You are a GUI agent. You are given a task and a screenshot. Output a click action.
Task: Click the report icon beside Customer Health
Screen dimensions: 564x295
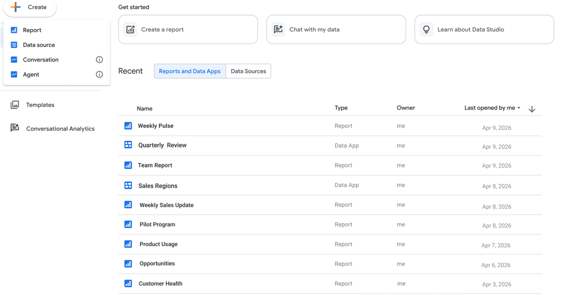coord(128,284)
